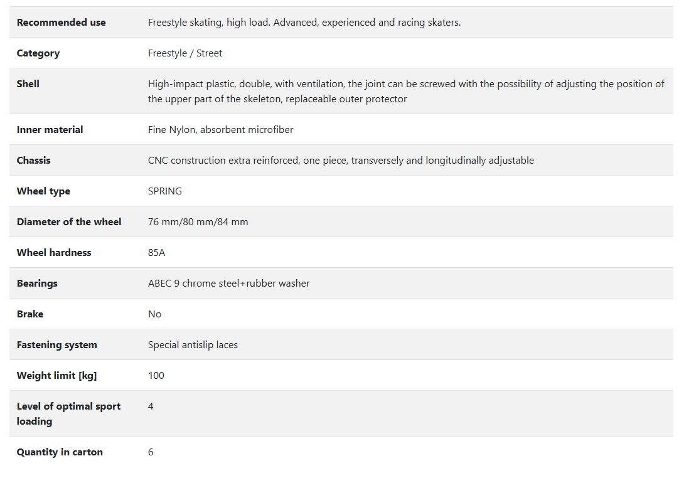Select the "ABEC 9 chrome steel+rubber washer" text
Viewport: 679px width, 488px height.
[x=229, y=284]
